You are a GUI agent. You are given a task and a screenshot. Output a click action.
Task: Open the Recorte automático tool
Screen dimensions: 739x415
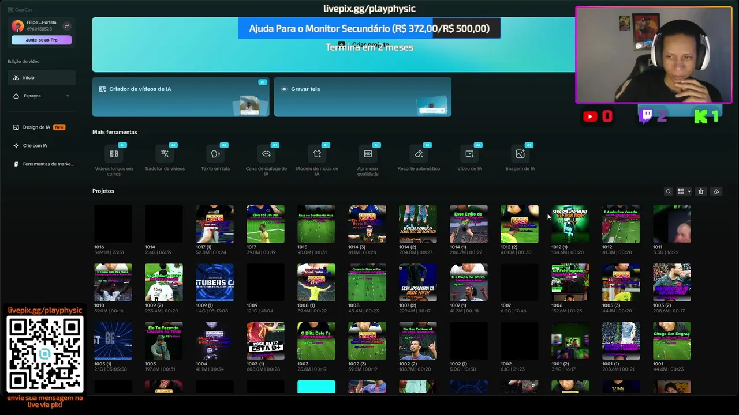point(419,159)
